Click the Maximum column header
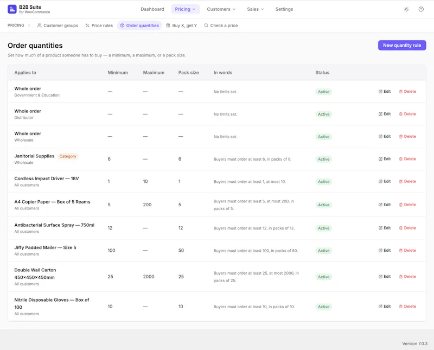 tap(154, 73)
